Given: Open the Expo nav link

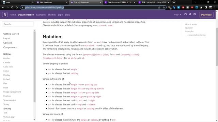Looking at the screenshot, I should point(60,15).
